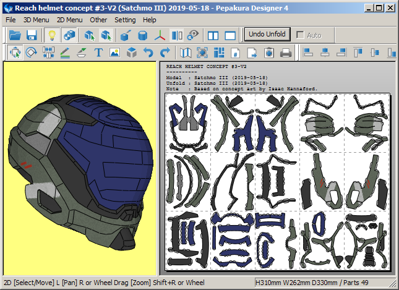This screenshot has width=399, height=290.
Task: Select the Text insertion T tool
Action: pos(98,53)
